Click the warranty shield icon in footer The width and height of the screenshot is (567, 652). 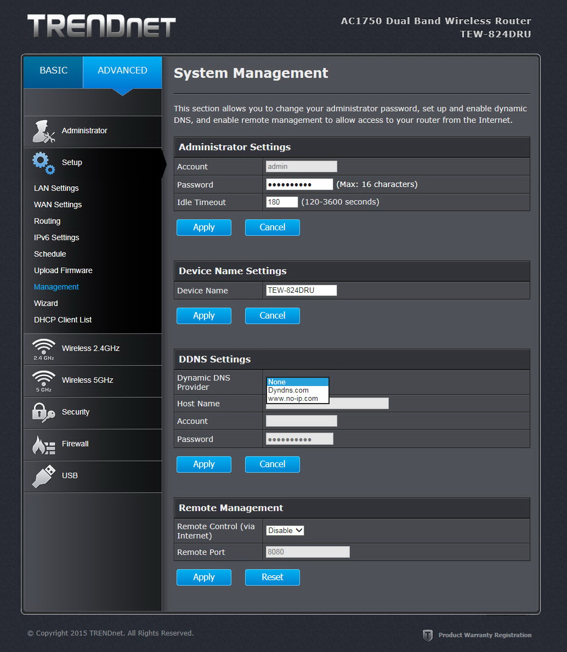pos(427,635)
